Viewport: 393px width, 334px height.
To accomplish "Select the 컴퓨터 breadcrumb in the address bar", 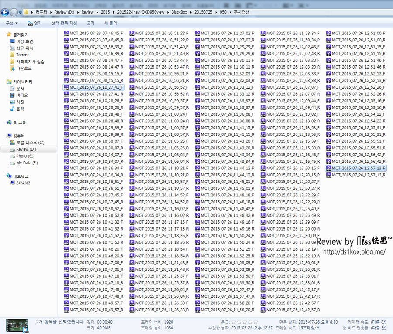I will pyautogui.click(x=41, y=12).
